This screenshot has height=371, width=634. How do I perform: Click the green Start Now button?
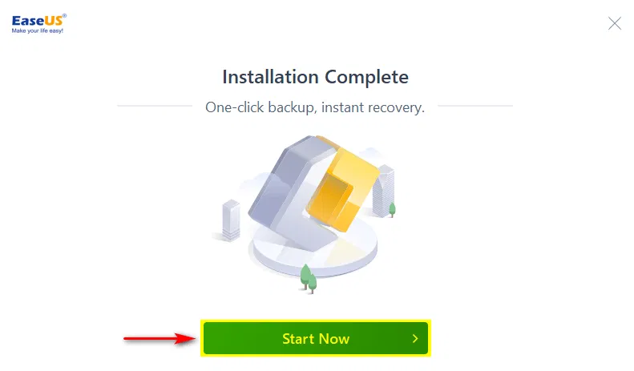point(315,338)
